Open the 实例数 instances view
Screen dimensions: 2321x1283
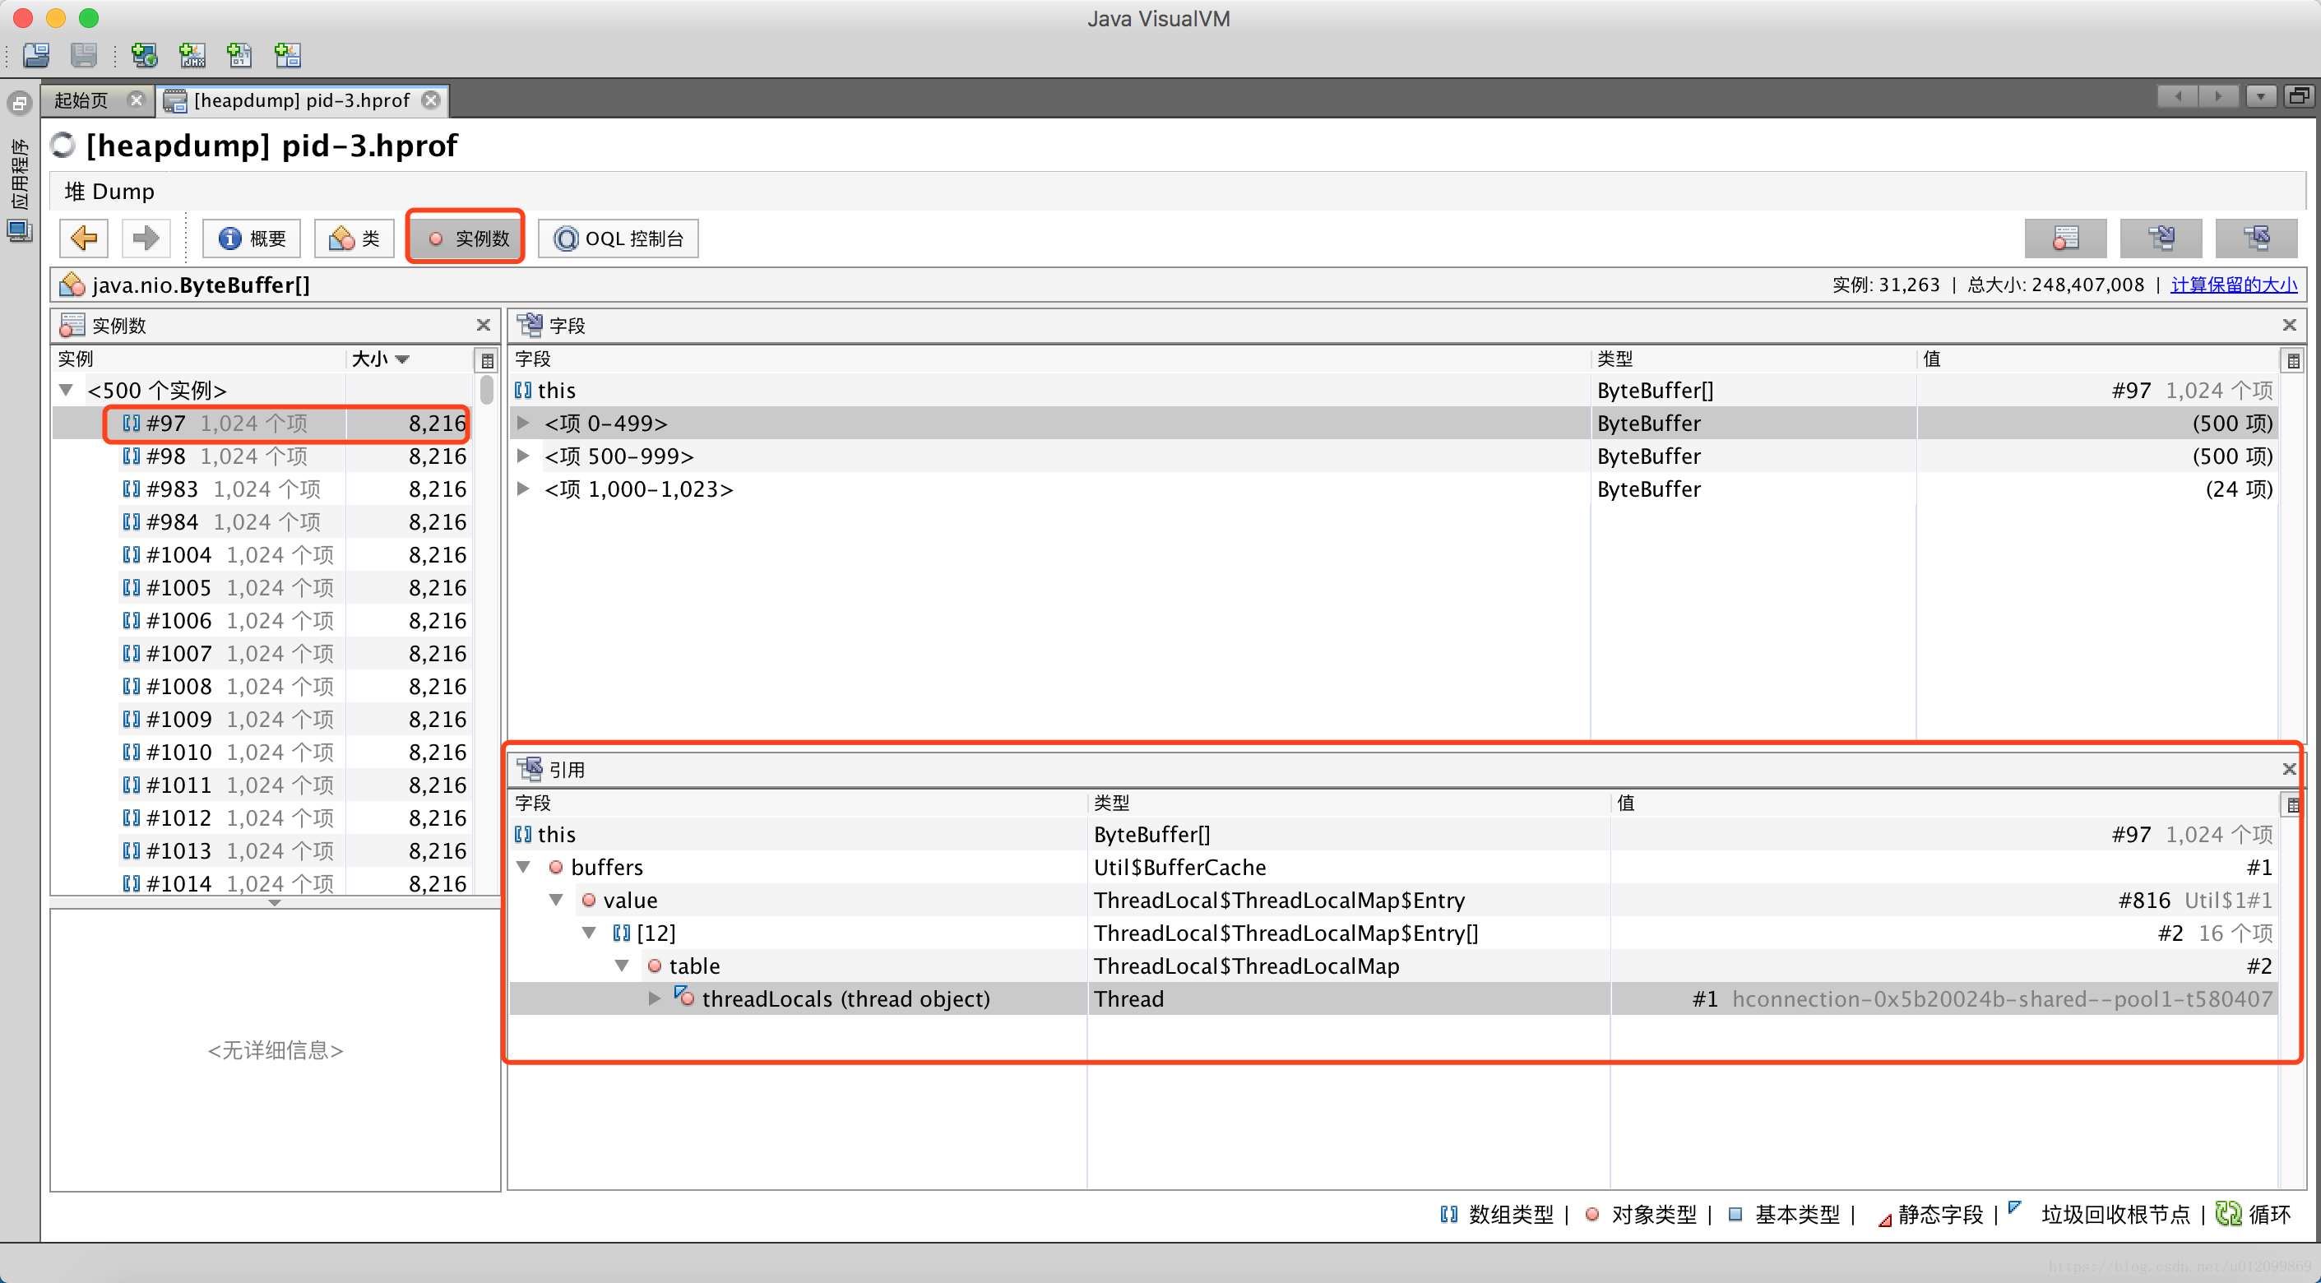pyautogui.click(x=466, y=238)
